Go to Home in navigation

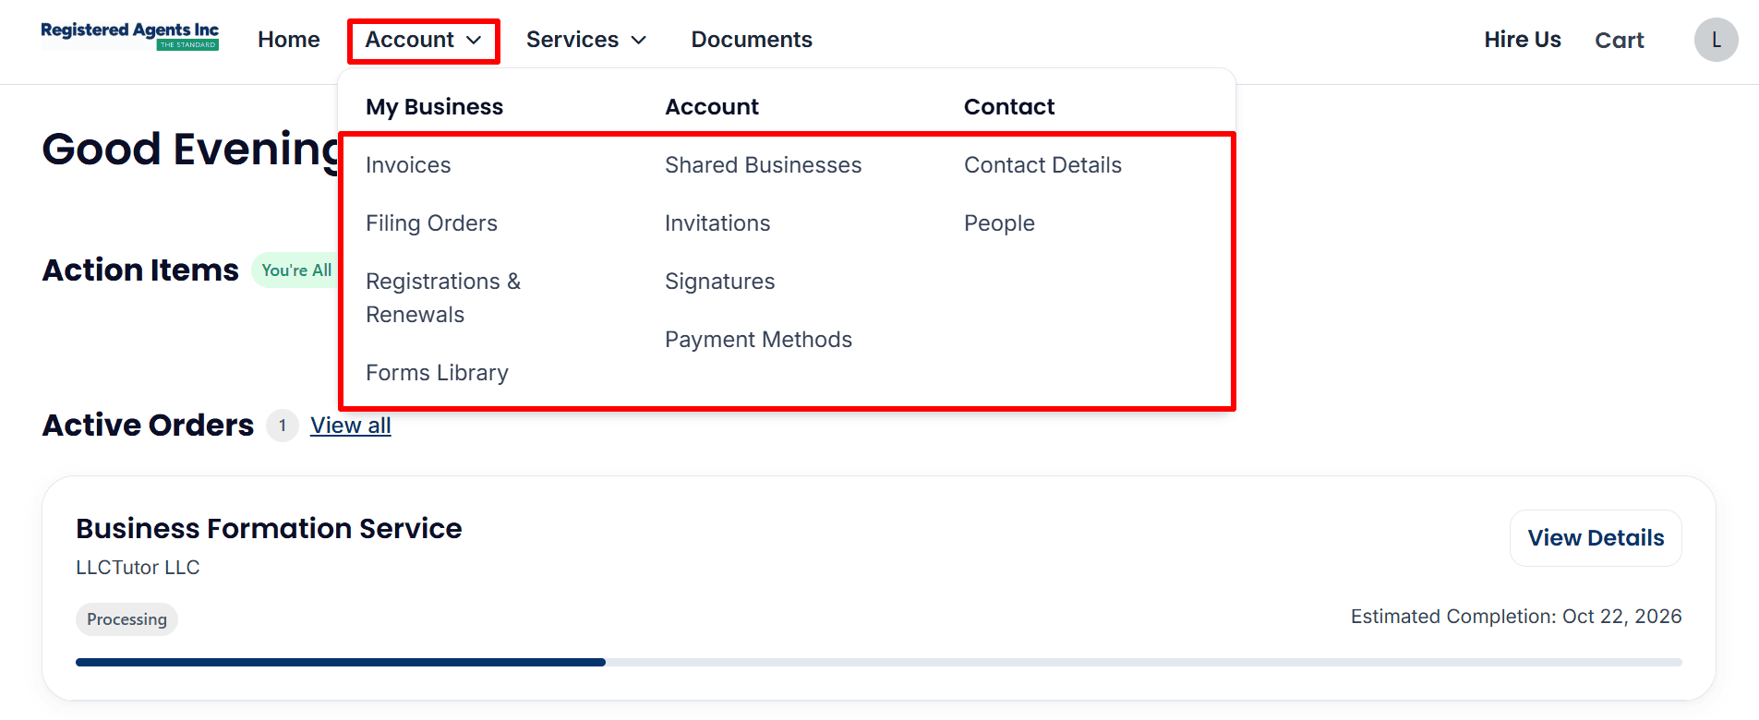(x=289, y=40)
